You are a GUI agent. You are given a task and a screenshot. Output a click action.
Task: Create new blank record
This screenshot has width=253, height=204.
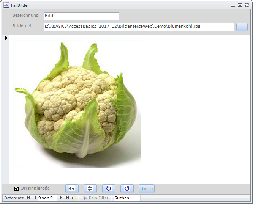tap(74, 198)
